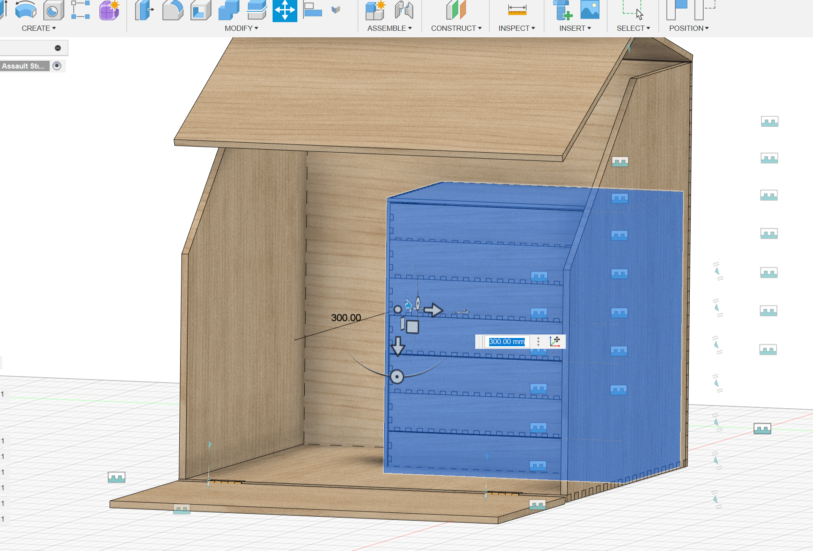The width and height of the screenshot is (813, 551).
Task: Select the Fillet tool icon
Action: 172,10
